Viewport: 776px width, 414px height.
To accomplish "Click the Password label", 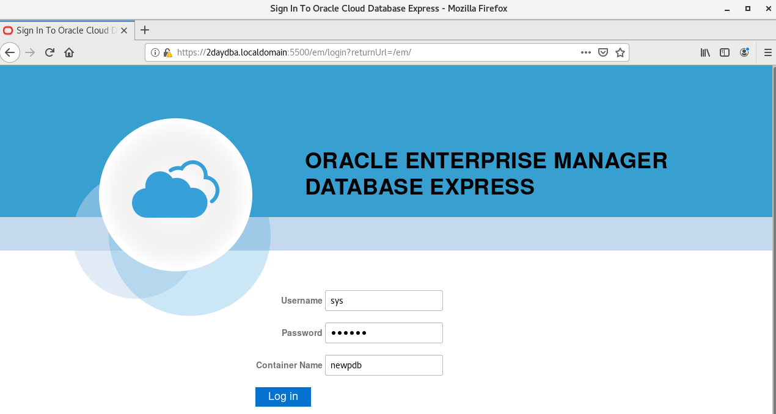I will coord(302,333).
